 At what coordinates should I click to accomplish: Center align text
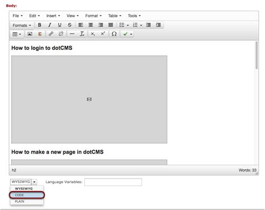pyautogui.click(x=91, y=25)
